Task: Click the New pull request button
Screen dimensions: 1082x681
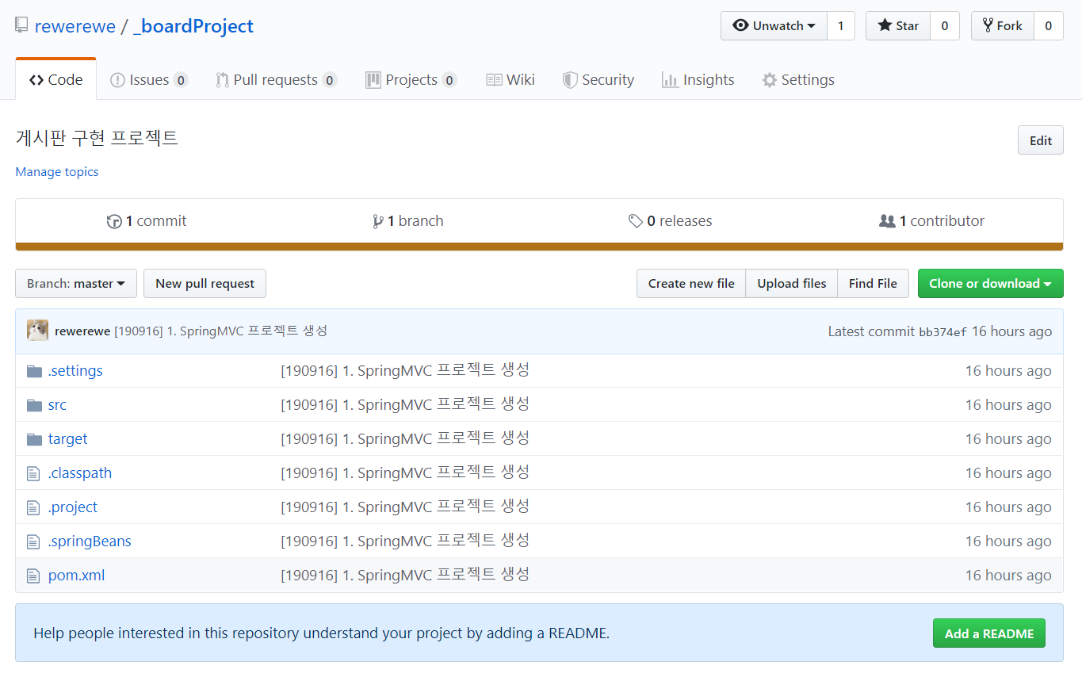Action: pos(205,284)
